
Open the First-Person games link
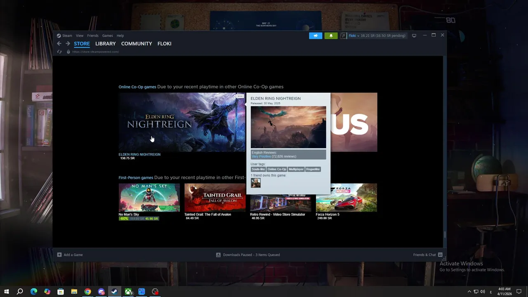pyautogui.click(x=136, y=177)
